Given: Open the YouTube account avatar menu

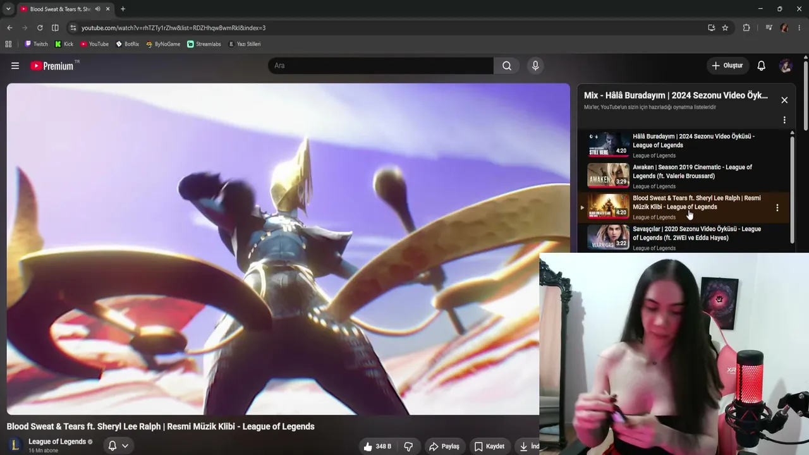Looking at the screenshot, I should point(786,66).
